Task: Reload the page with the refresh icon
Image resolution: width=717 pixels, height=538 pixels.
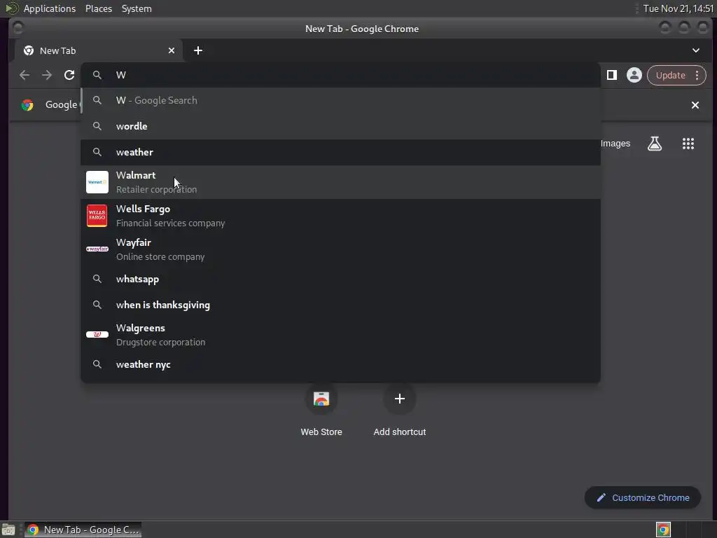Action: (69, 75)
